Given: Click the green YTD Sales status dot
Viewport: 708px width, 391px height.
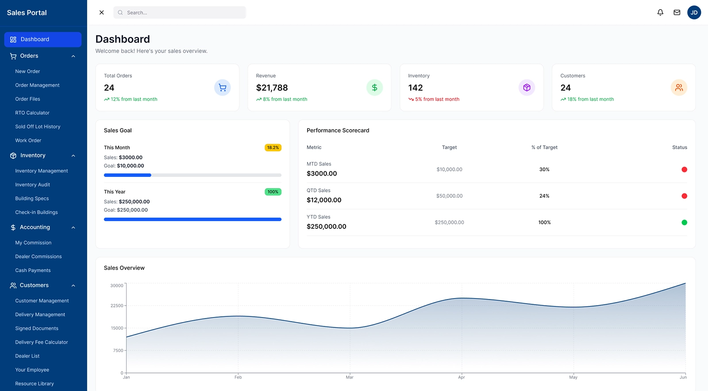Looking at the screenshot, I should click(x=684, y=222).
